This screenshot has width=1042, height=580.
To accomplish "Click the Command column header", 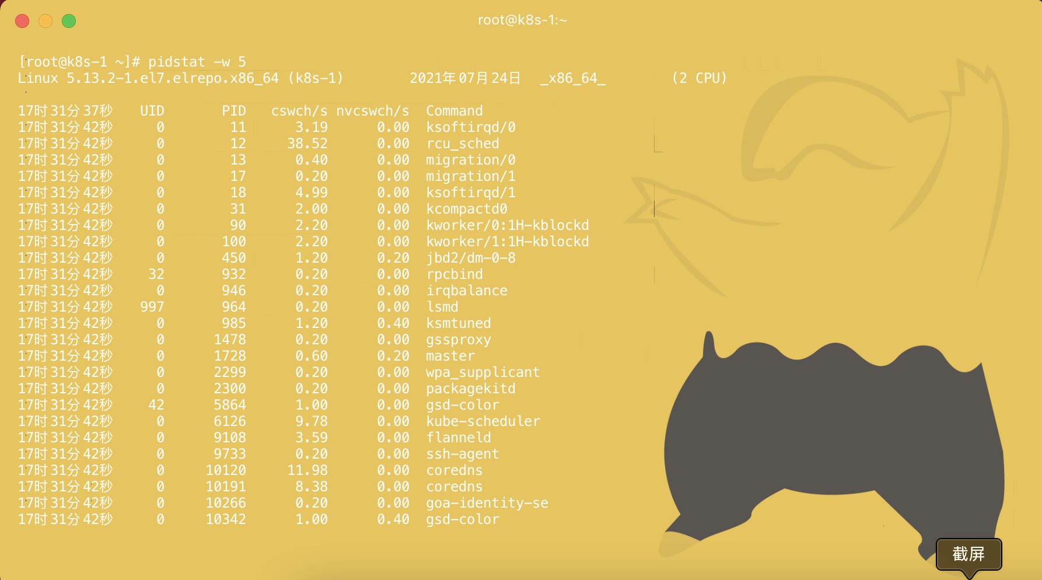I will [454, 111].
